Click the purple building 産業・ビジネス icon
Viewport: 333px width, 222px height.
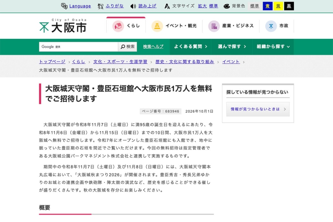click(214, 26)
